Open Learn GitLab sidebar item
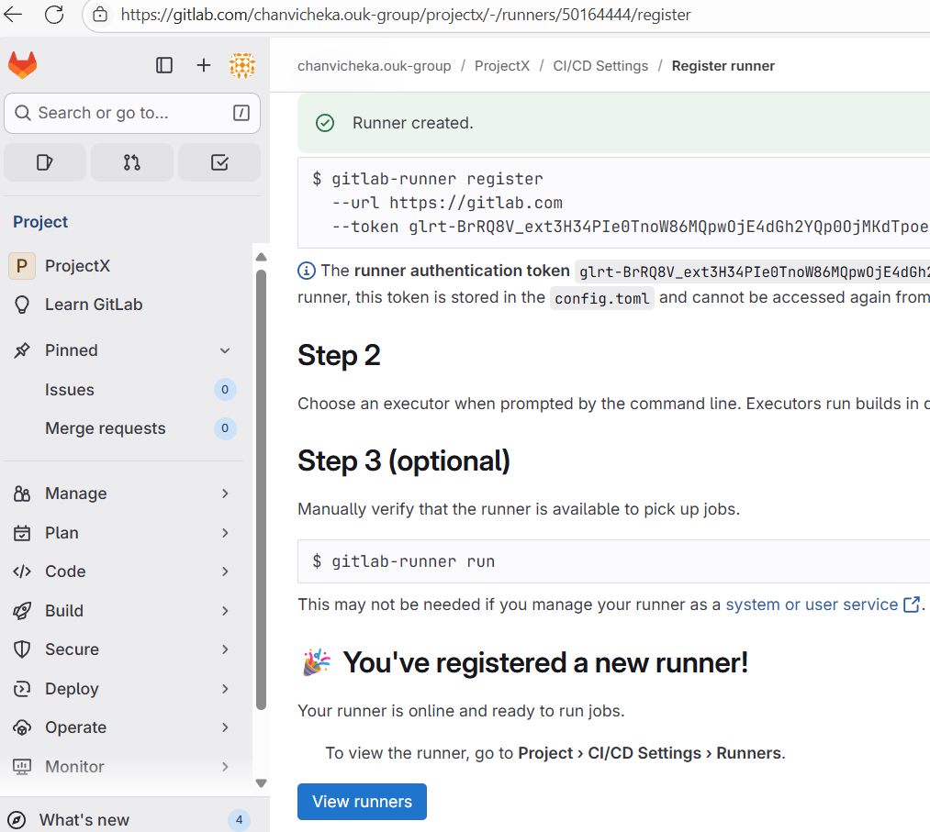This screenshot has height=832, width=930. tap(94, 305)
